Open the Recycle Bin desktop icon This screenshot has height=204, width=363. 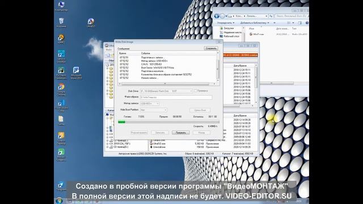coord(61,23)
